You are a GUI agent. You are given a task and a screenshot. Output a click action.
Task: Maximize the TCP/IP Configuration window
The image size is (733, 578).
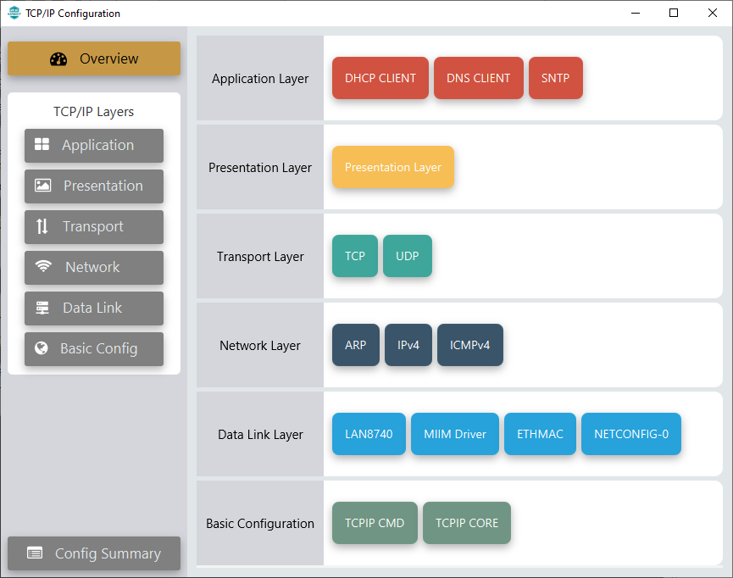pos(674,13)
